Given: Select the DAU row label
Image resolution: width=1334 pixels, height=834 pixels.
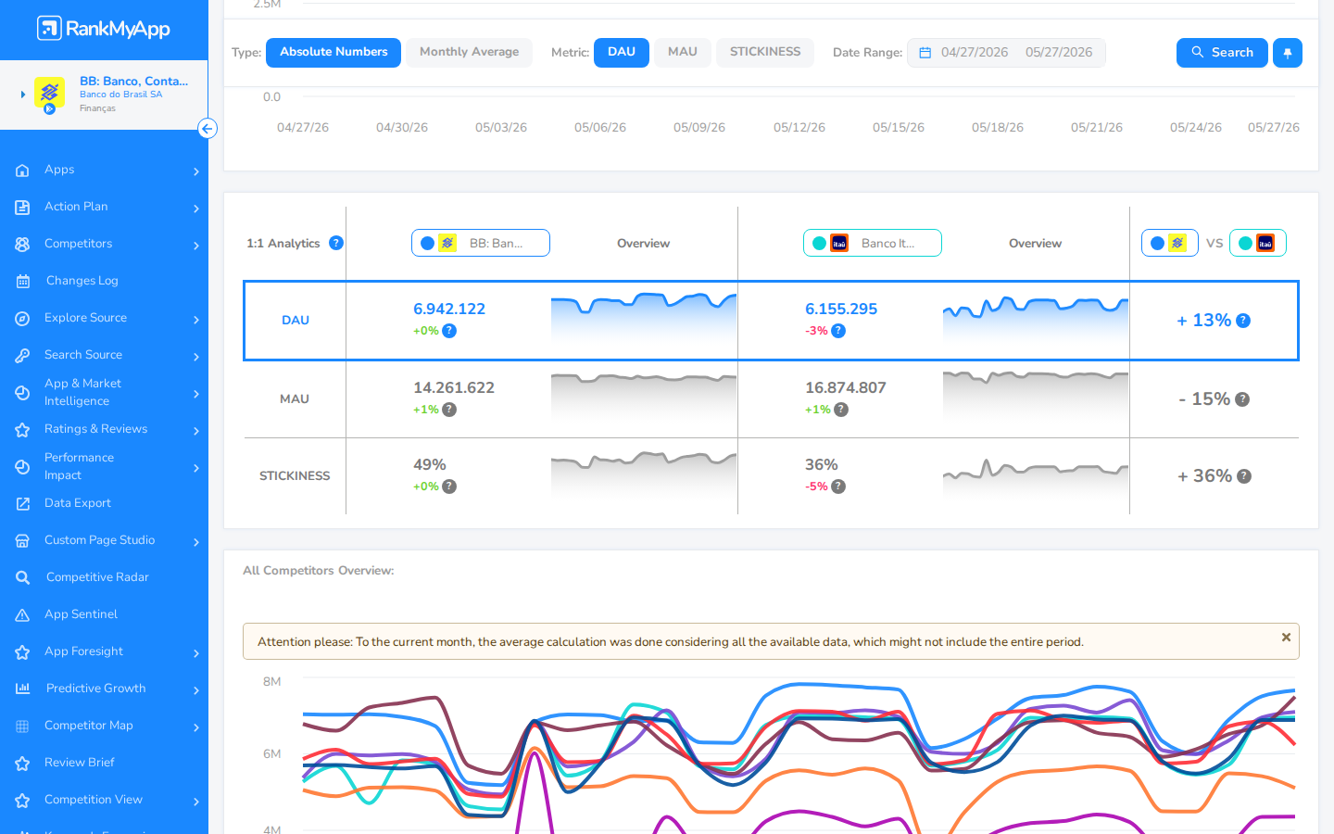Looking at the screenshot, I should tap(296, 321).
